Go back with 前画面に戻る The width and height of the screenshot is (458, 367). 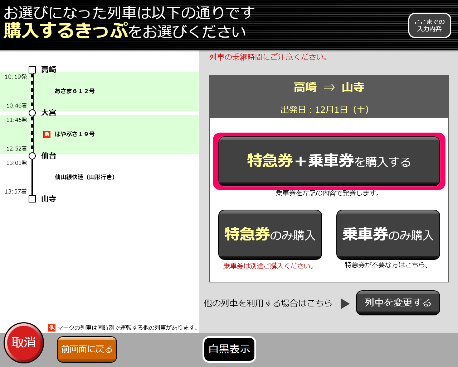coord(87,349)
